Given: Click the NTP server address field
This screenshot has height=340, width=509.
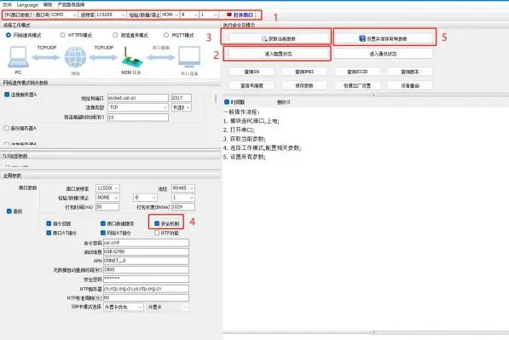Looking at the screenshot, I should coord(146,289).
